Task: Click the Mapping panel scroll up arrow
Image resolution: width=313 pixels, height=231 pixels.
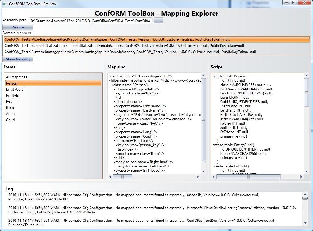Action: tap(203, 76)
